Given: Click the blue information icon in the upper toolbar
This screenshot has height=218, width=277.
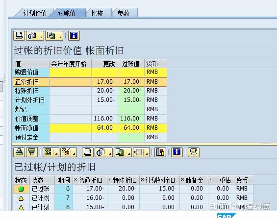Looking at the screenshot, I should click(x=74, y=36).
